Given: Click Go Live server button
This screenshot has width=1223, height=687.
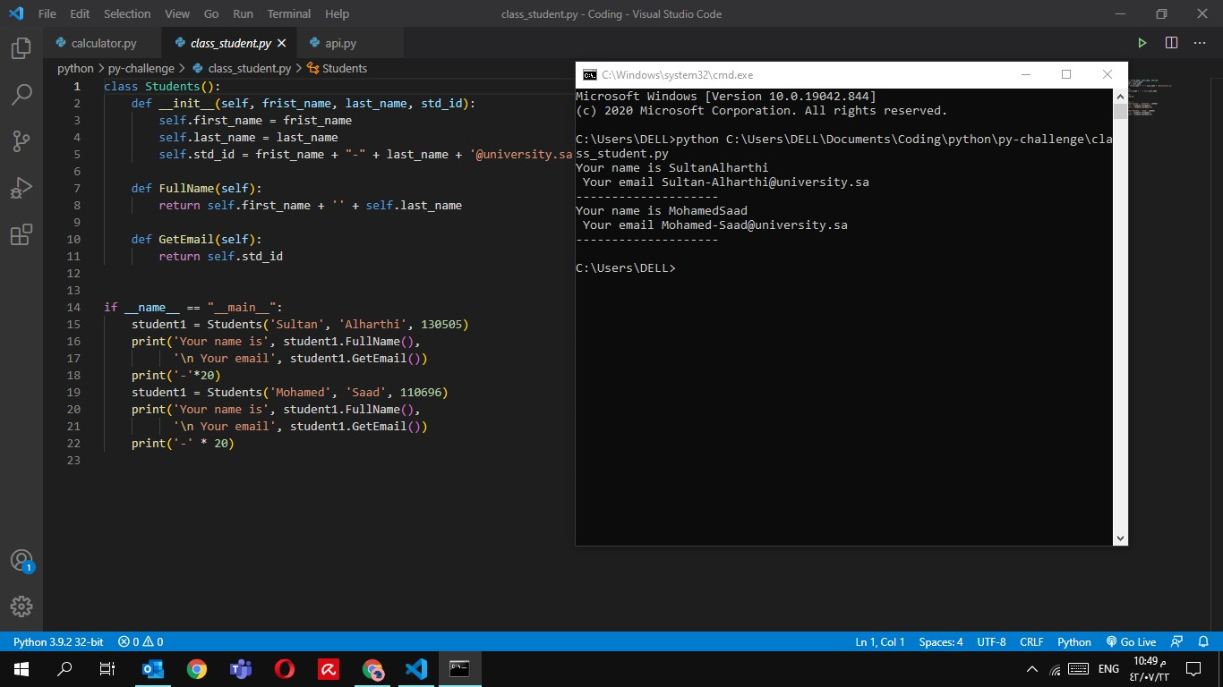Looking at the screenshot, I should [1131, 641].
